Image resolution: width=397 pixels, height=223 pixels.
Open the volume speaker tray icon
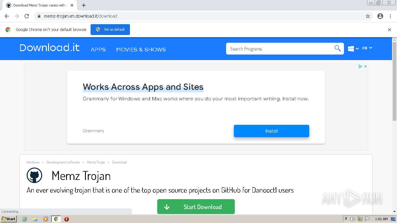[353, 219]
